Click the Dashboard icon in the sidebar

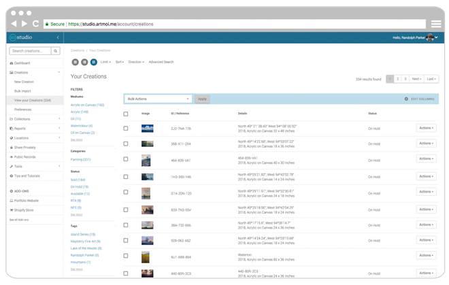[11, 63]
